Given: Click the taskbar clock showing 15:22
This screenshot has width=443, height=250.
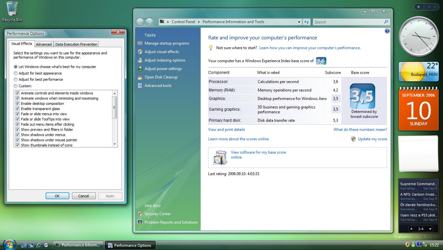Looking at the screenshot, I should coord(434,245).
